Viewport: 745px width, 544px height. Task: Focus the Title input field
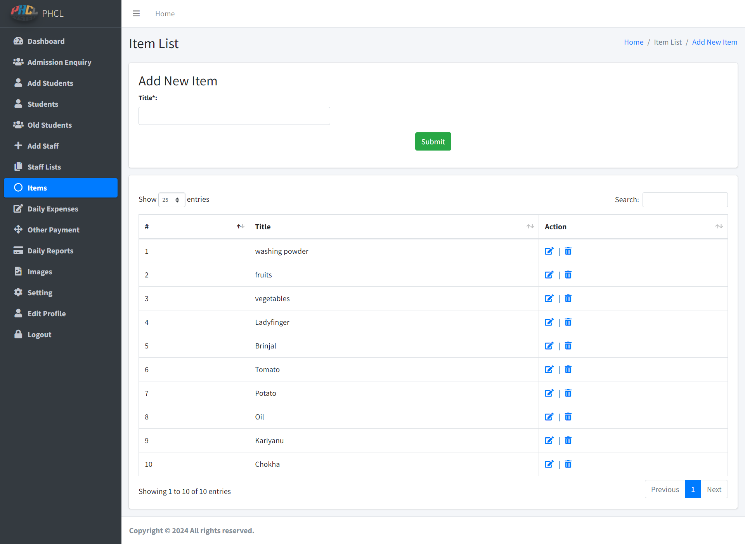pyautogui.click(x=234, y=116)
